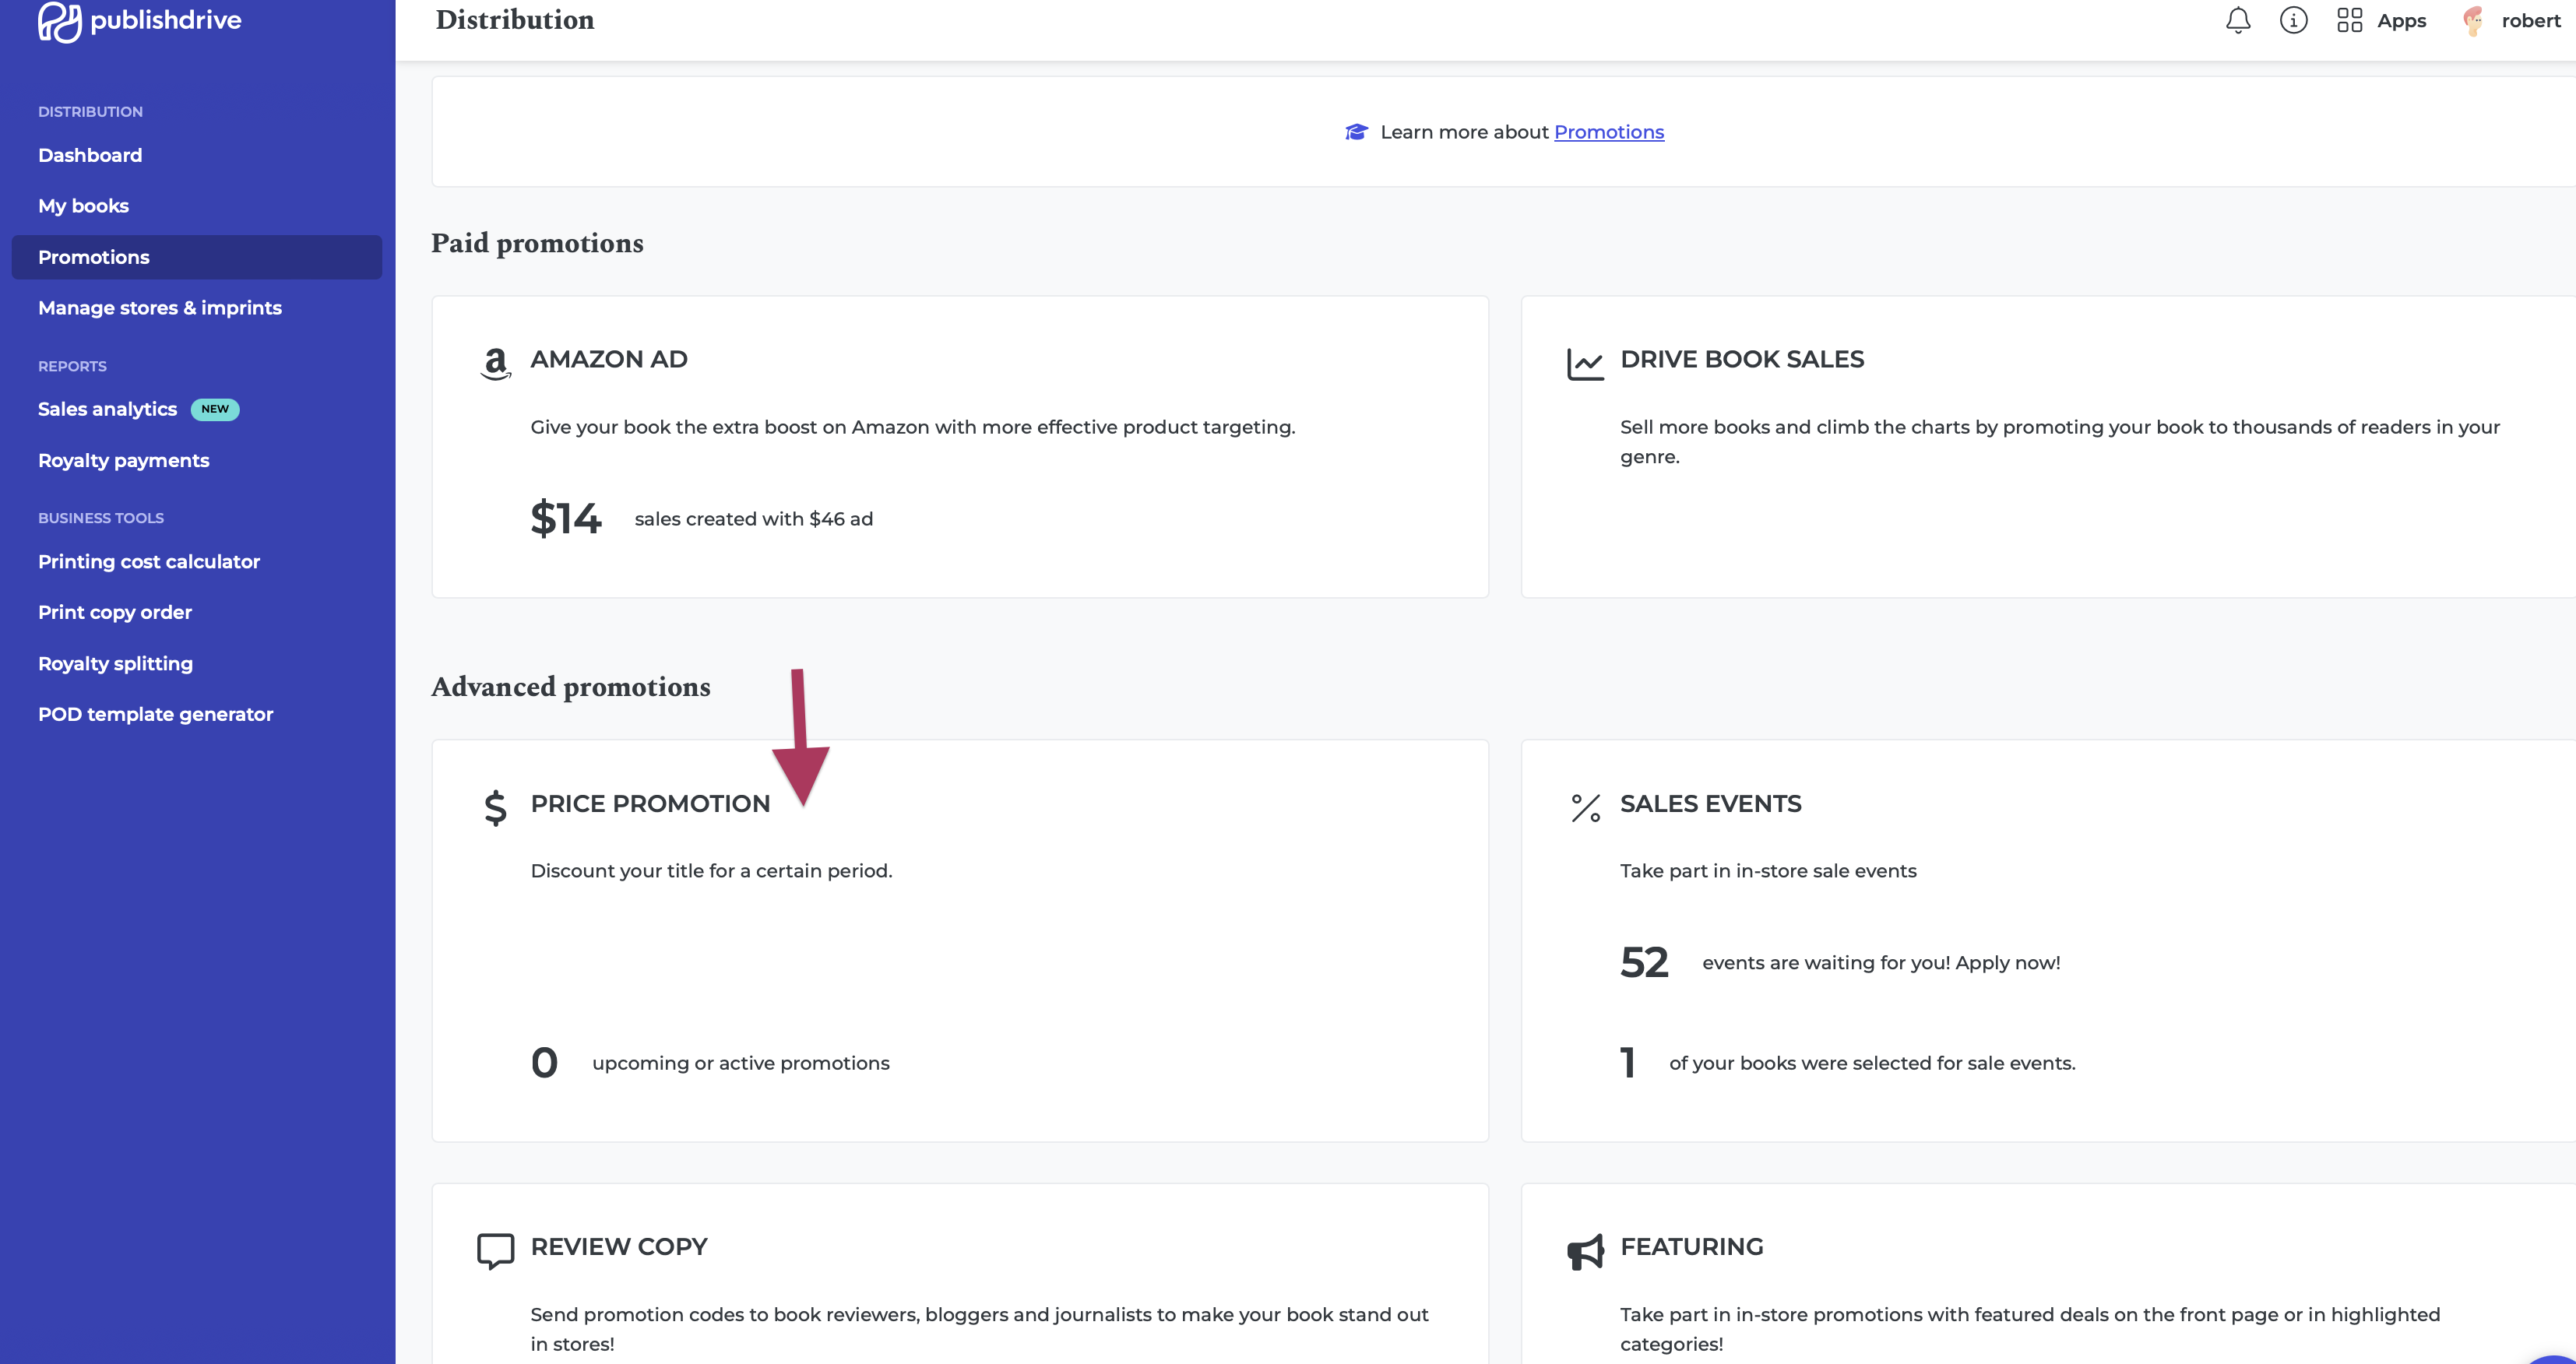Open Royalty payments
This screenshot has height=1364, width=2576.
click(123, 460)
